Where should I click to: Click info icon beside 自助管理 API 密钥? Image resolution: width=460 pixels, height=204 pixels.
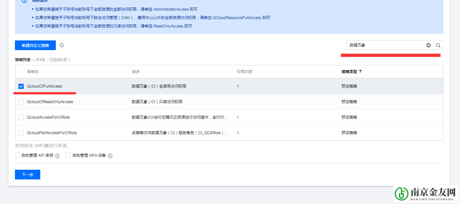(57, 156)
